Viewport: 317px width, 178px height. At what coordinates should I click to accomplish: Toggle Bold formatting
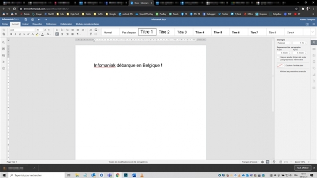pos(11,34)
